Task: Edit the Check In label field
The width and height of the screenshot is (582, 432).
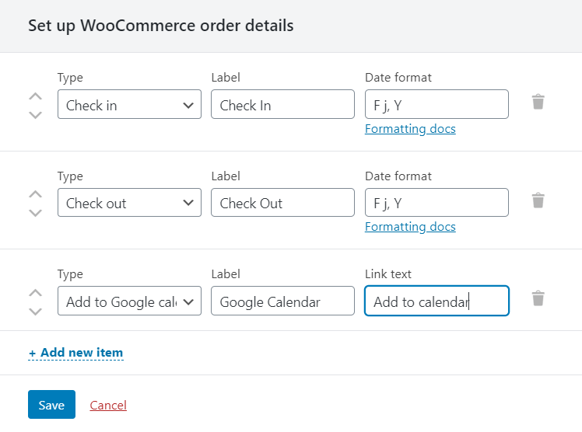Action: (x=282, y=104)
